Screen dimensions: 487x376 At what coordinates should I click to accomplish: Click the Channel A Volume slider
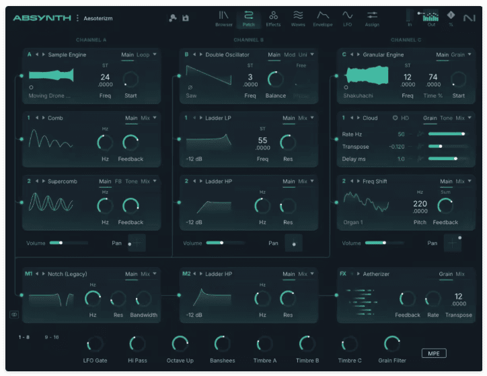click(x=69, y=243)
